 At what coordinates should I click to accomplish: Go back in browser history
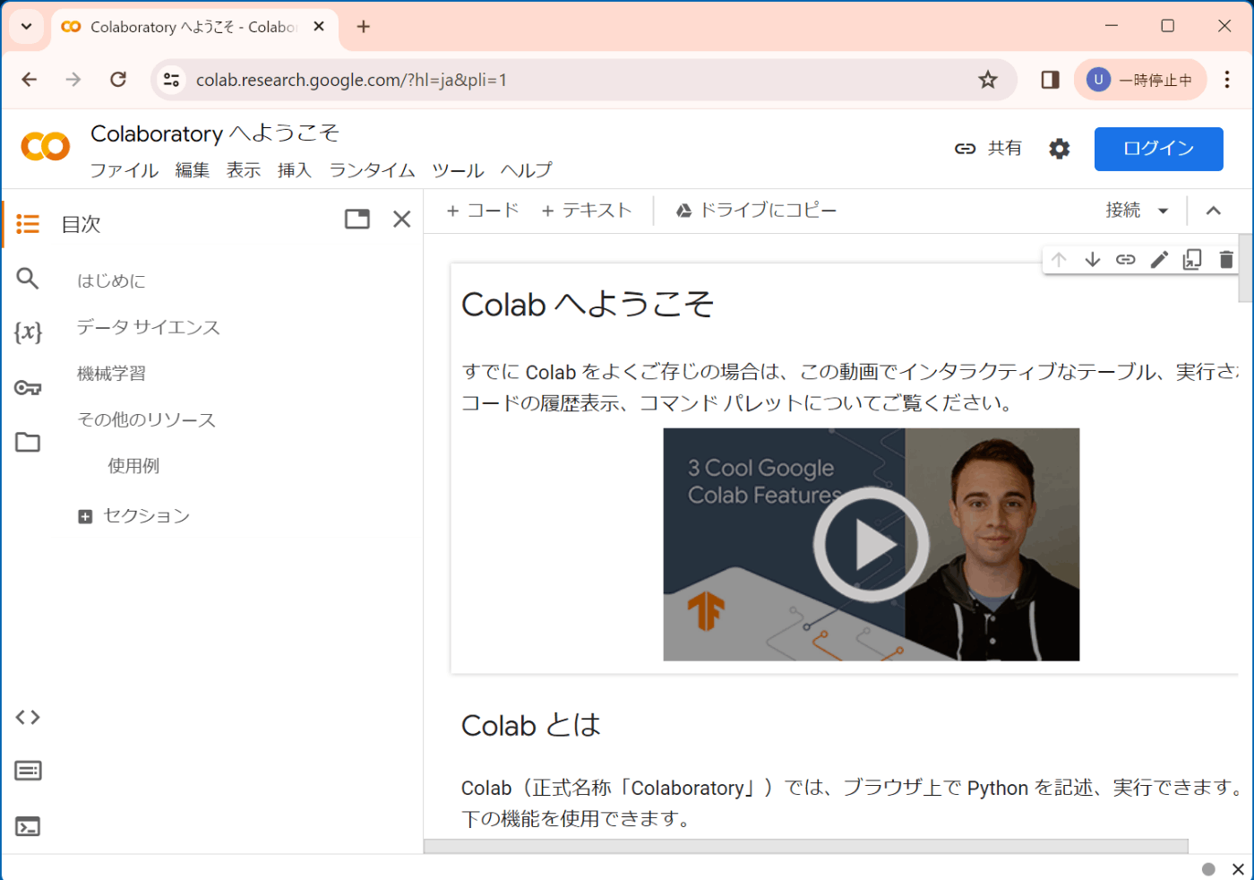[x=30, y=80]
